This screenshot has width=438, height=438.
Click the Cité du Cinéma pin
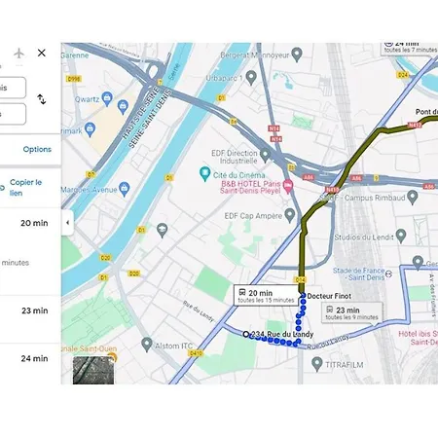pos(204,173)
